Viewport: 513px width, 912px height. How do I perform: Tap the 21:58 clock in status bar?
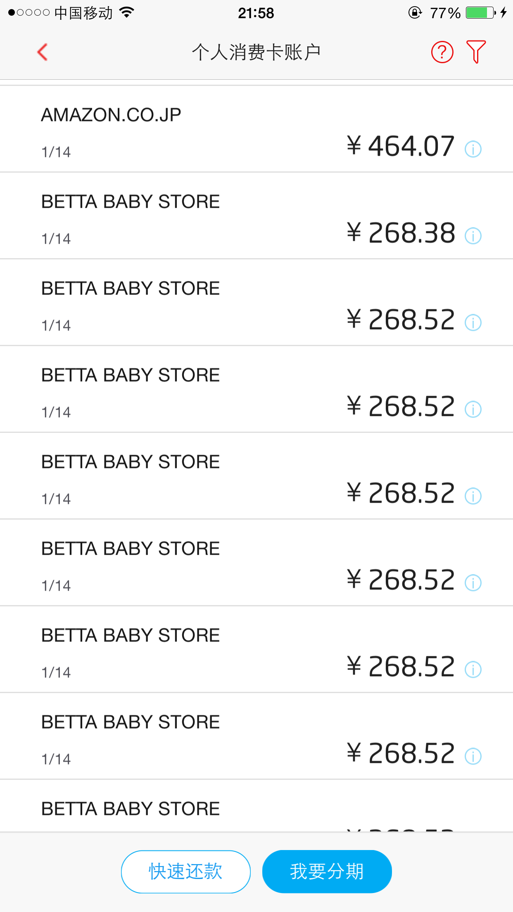click(256, 13)
